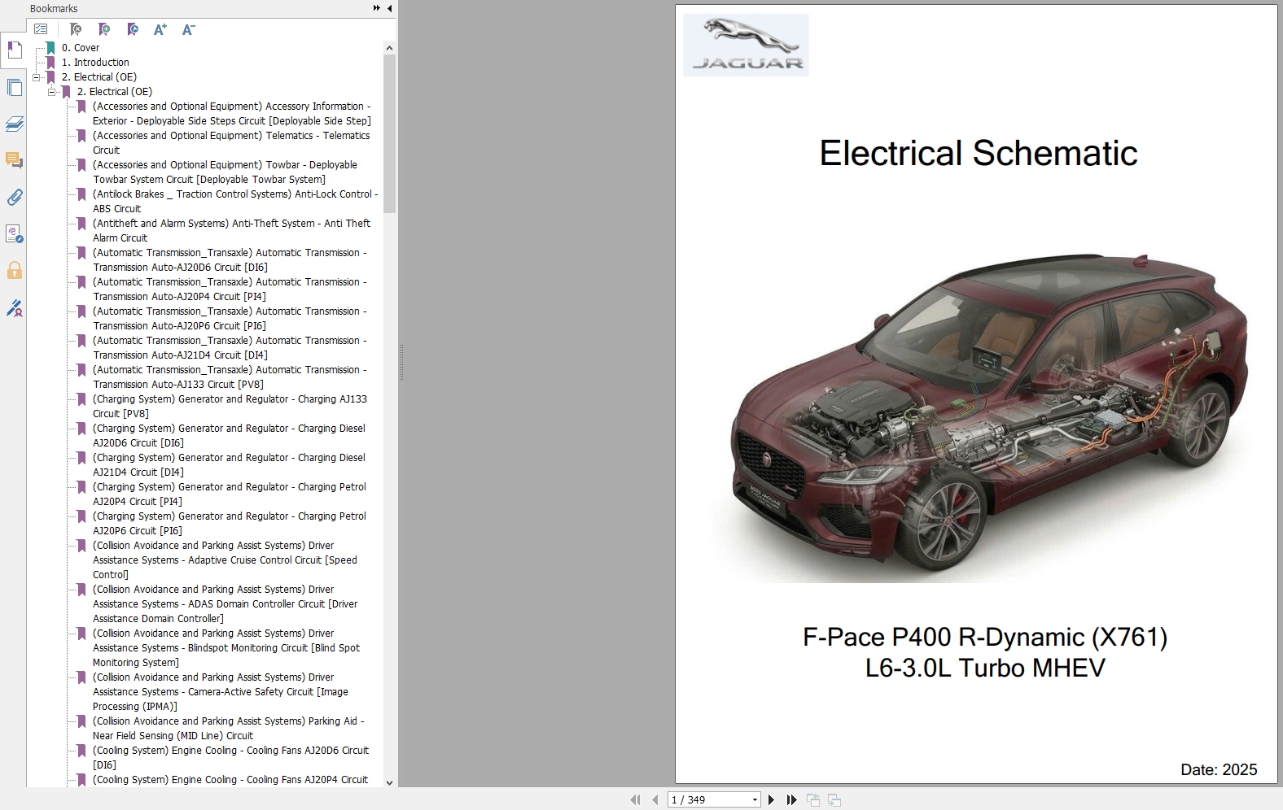Go to next page arrow

(x=771, y=799)
